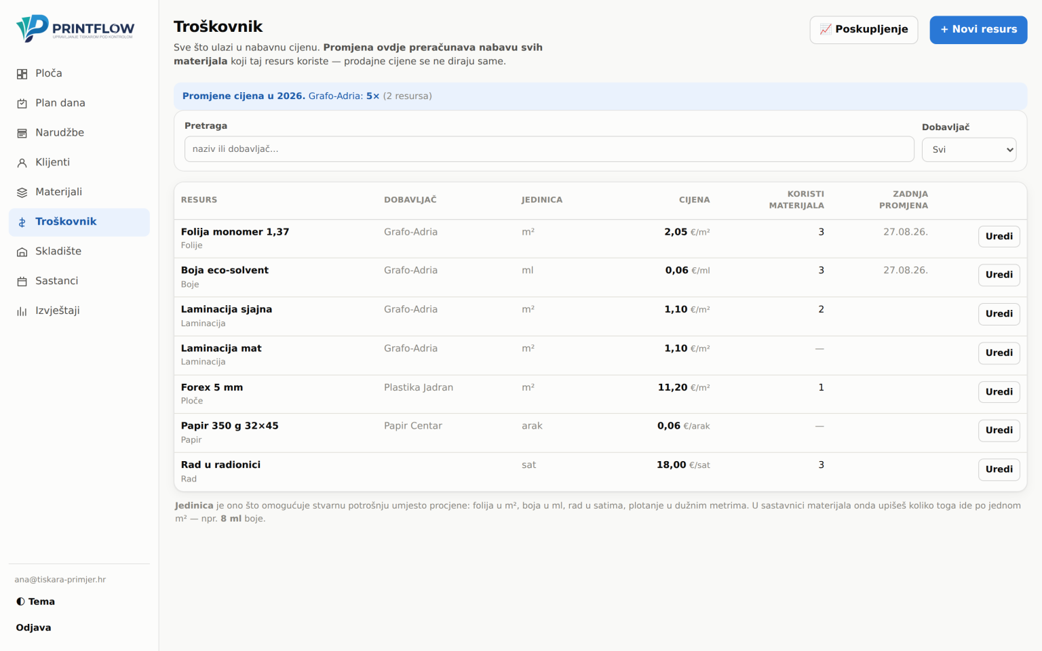Click the Ploča dashboard icon
The height and width of the screenshot is (651, 1042).
(x=22, y=74)
